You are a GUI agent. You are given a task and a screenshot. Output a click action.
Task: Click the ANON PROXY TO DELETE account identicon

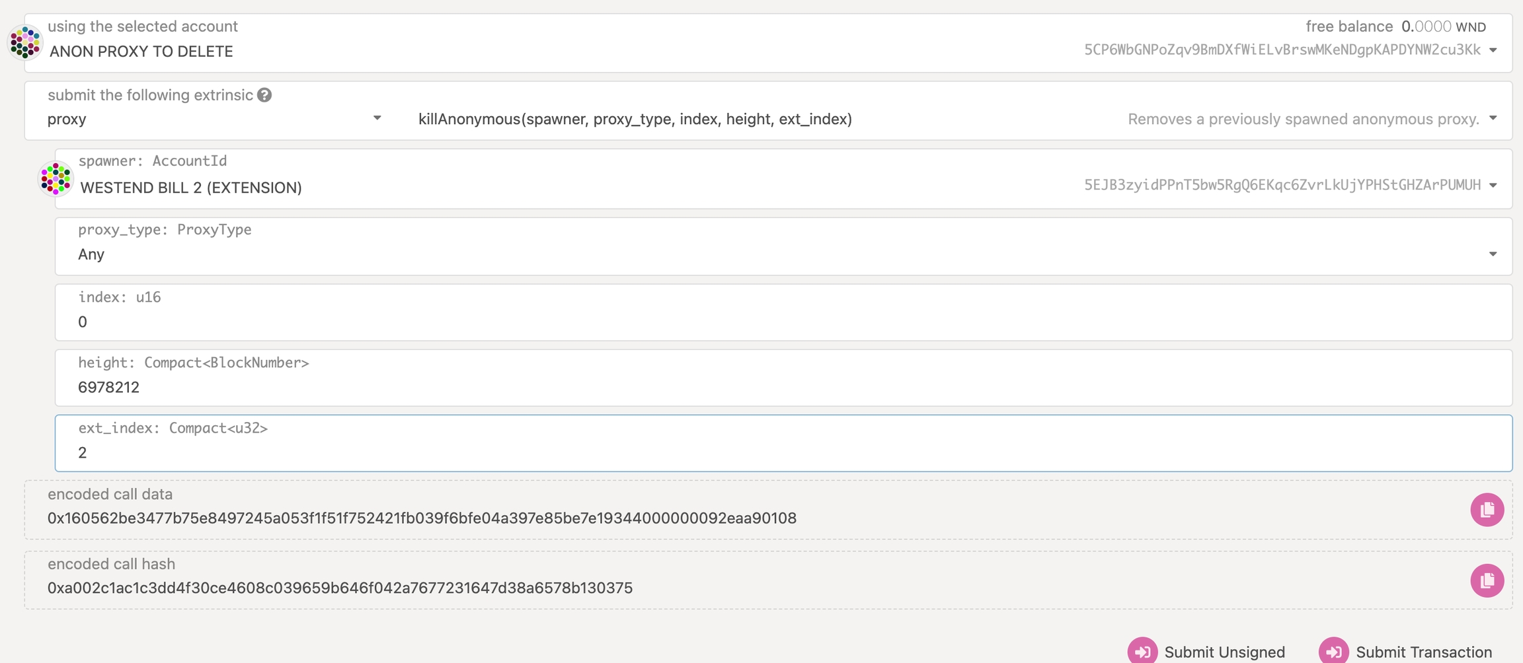[25, 42]
